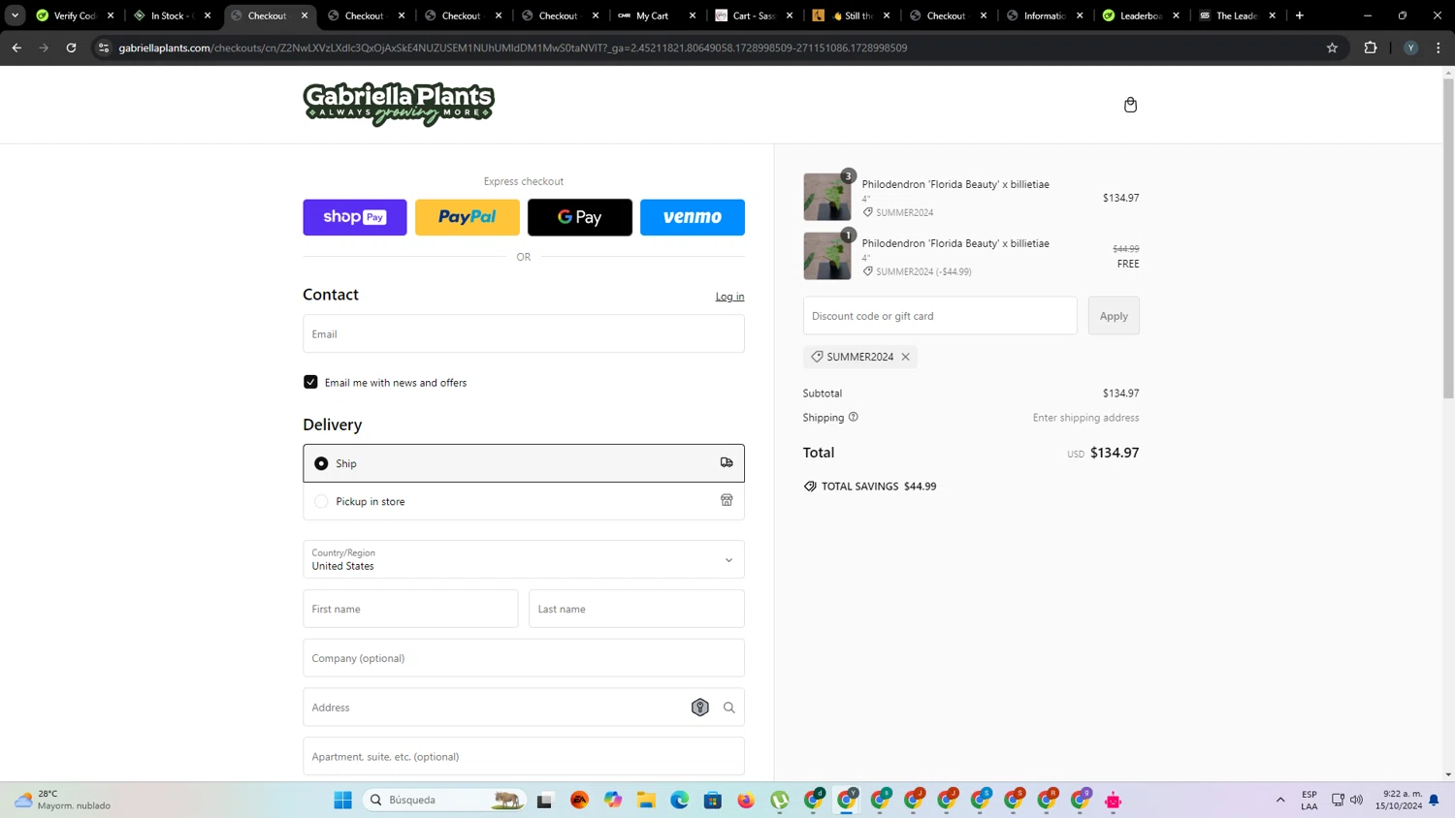Click the shipping truck icon
The height and width of the screenshot is (818, 1455).
click(x=727, y=462)
